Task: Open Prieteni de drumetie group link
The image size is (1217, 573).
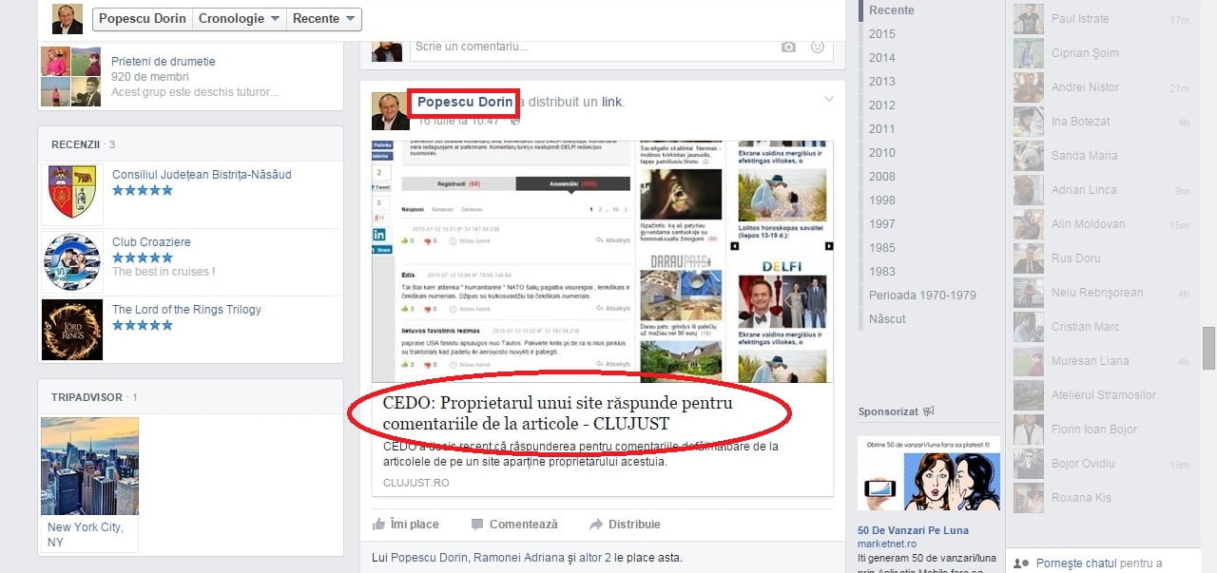Action: click(163, 62)
